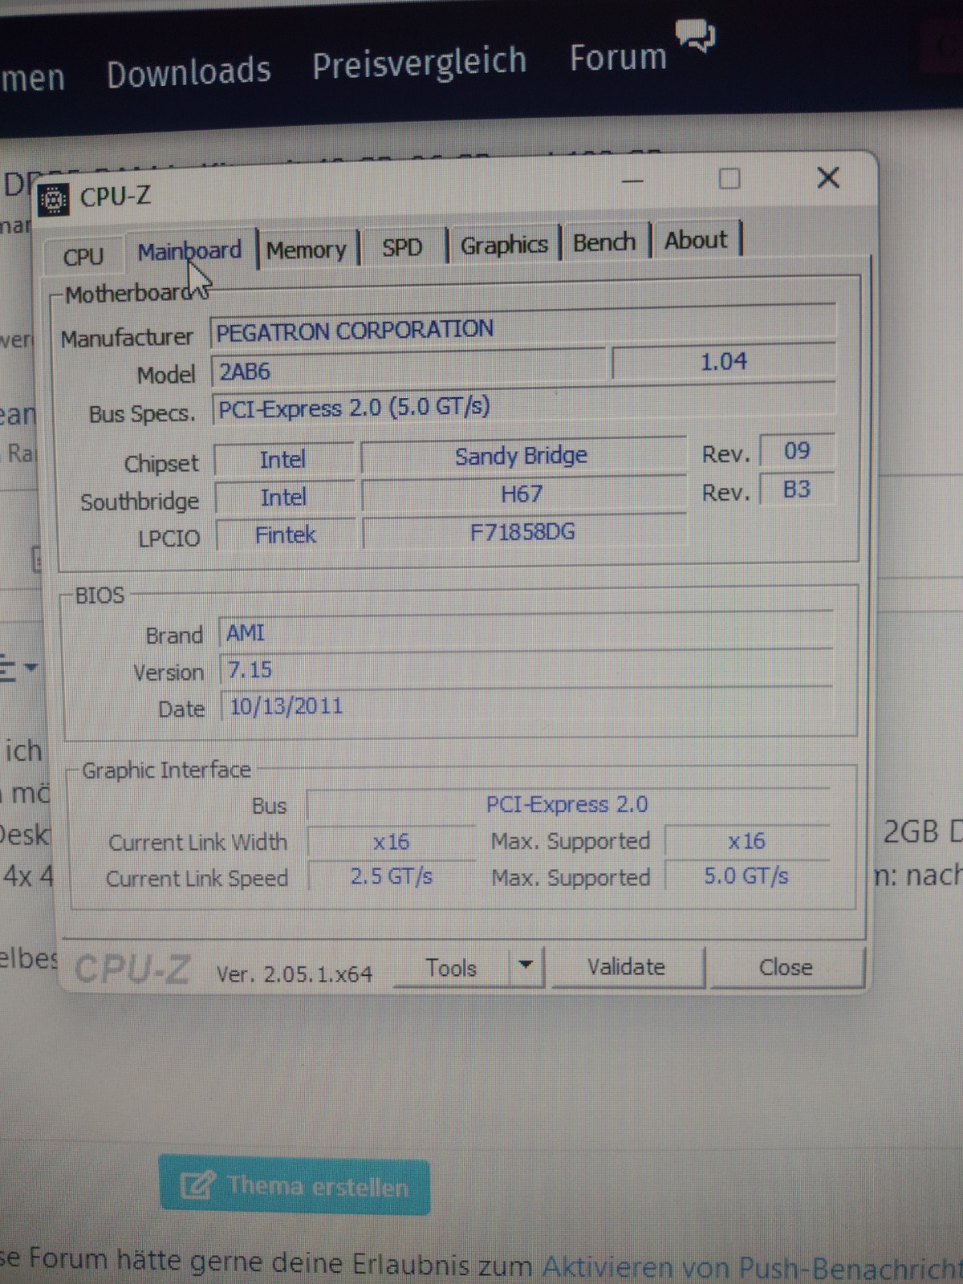Close CPU-Z with the X button
963x1284 pixels.
click(828, 177)
